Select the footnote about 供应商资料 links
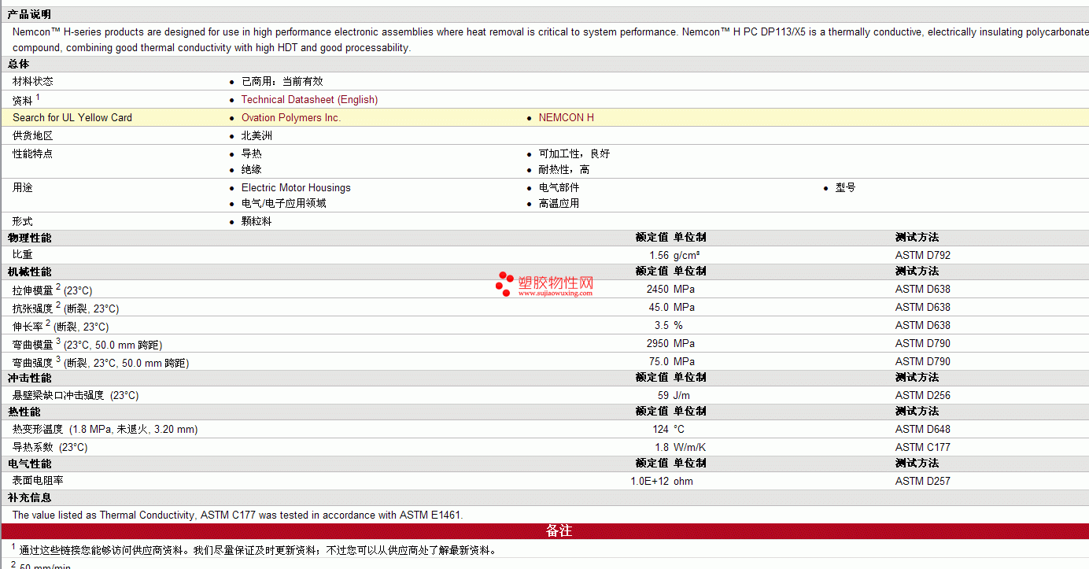Image resolution: width=1089 pixels, height=569 pixels. (x=258, y=550)
